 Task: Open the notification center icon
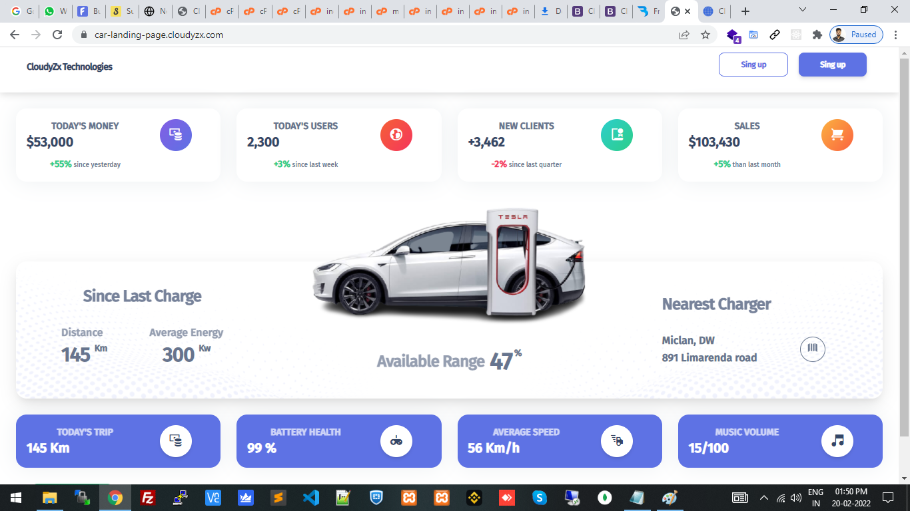(887, 498)
